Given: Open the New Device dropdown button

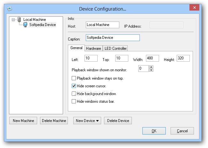Looking at the screenshot, I should point(87,121).
